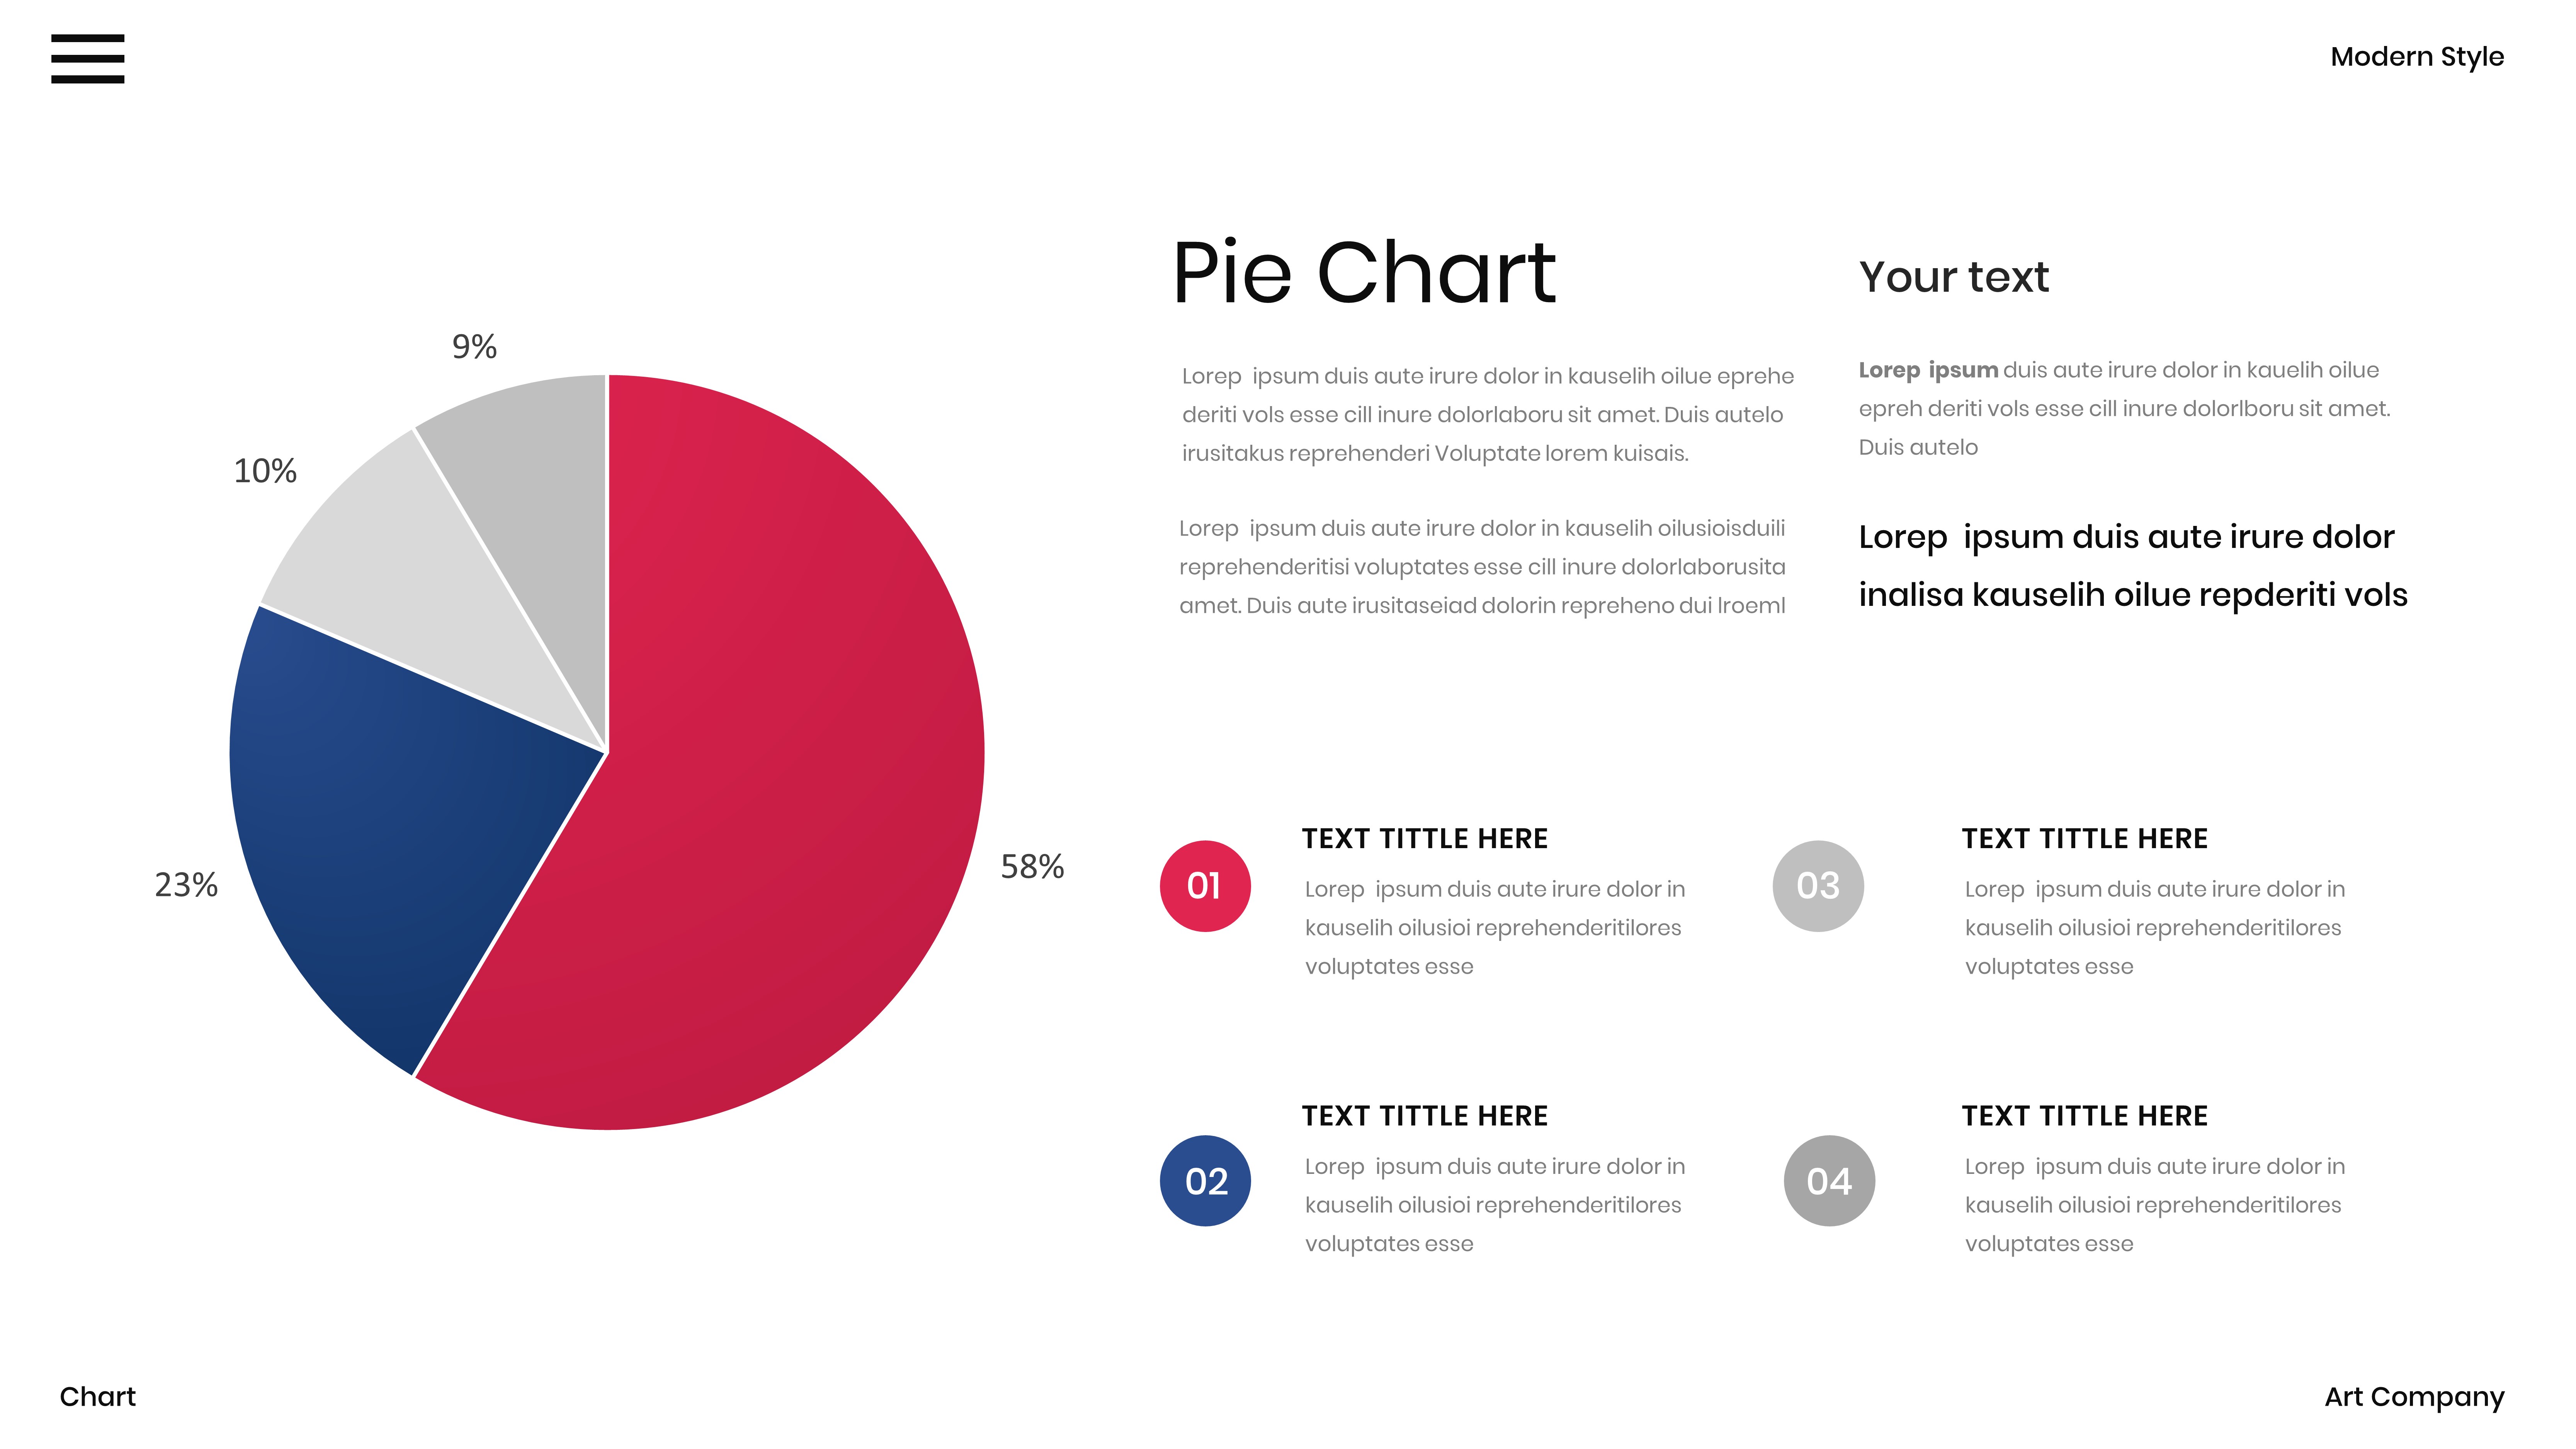Click Text Tittle Here beside badge 01
The width and height of the screenshot is (2576, 1449).
tap(1424, 839)
